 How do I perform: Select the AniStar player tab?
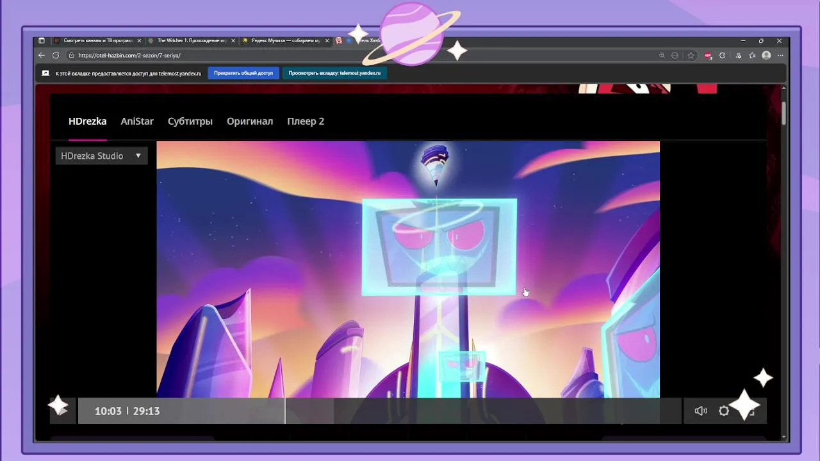(x=137, y=121)
